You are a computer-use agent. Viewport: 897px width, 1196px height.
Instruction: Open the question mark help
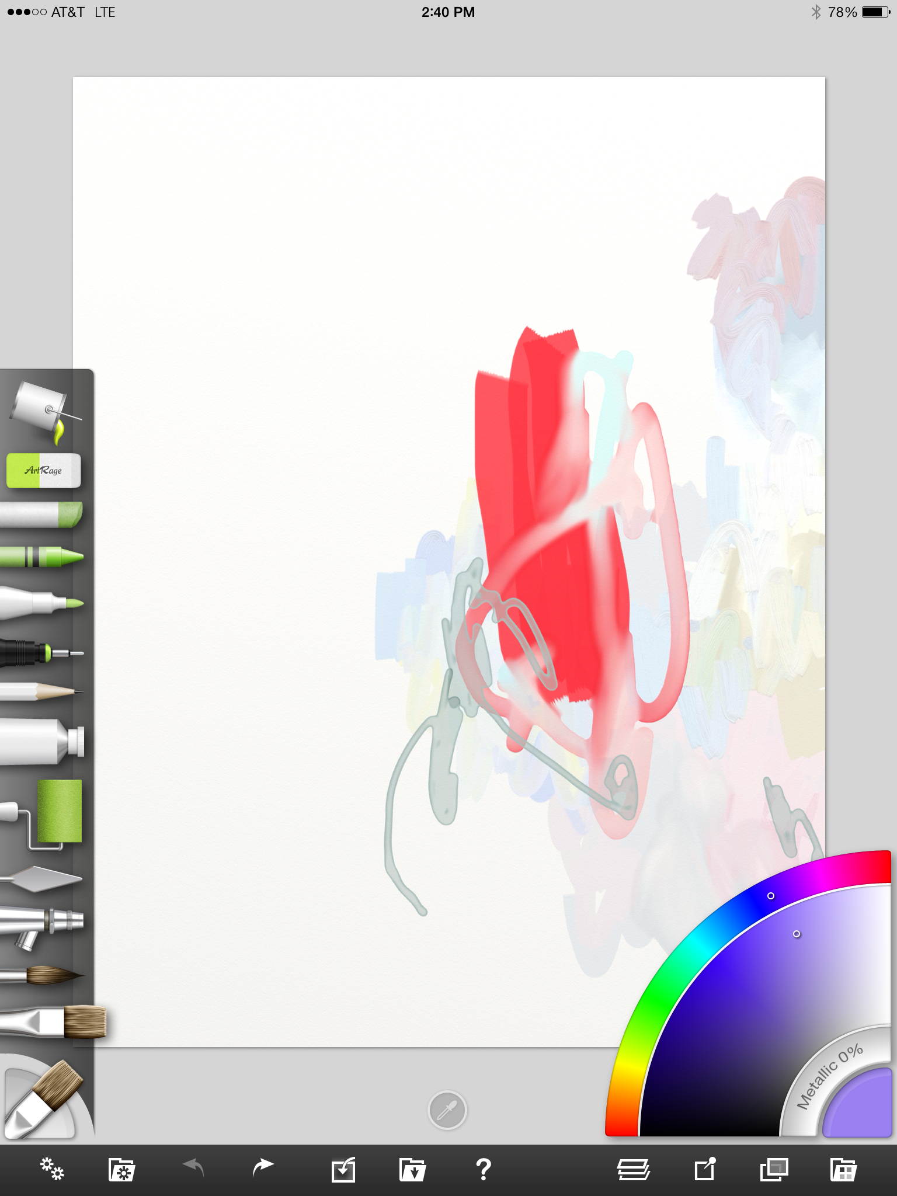click(x=483, y=1170)
